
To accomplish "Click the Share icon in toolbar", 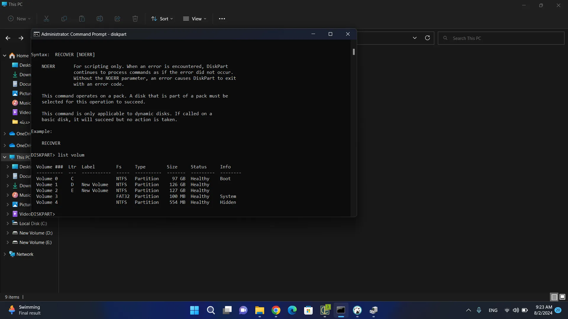I will tap(117, 19).
